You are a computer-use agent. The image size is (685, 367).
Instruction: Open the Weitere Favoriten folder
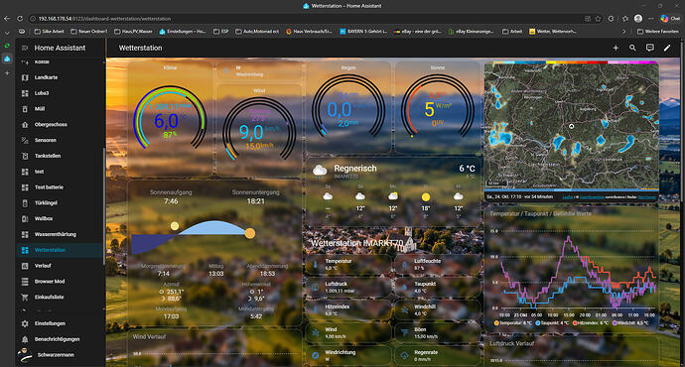click(x=658, y=32)
